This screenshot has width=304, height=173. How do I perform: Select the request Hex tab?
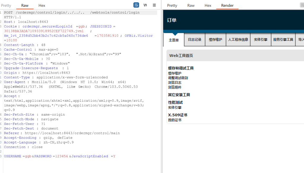42,5
